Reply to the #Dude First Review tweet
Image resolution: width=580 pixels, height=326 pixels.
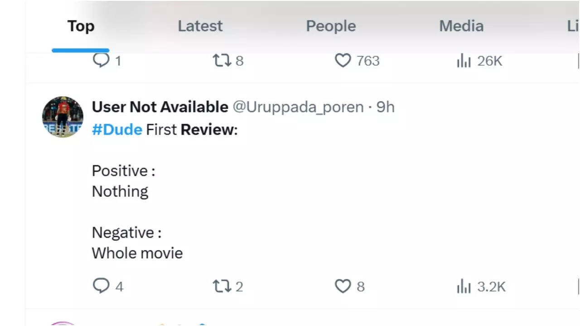(101, 286)
